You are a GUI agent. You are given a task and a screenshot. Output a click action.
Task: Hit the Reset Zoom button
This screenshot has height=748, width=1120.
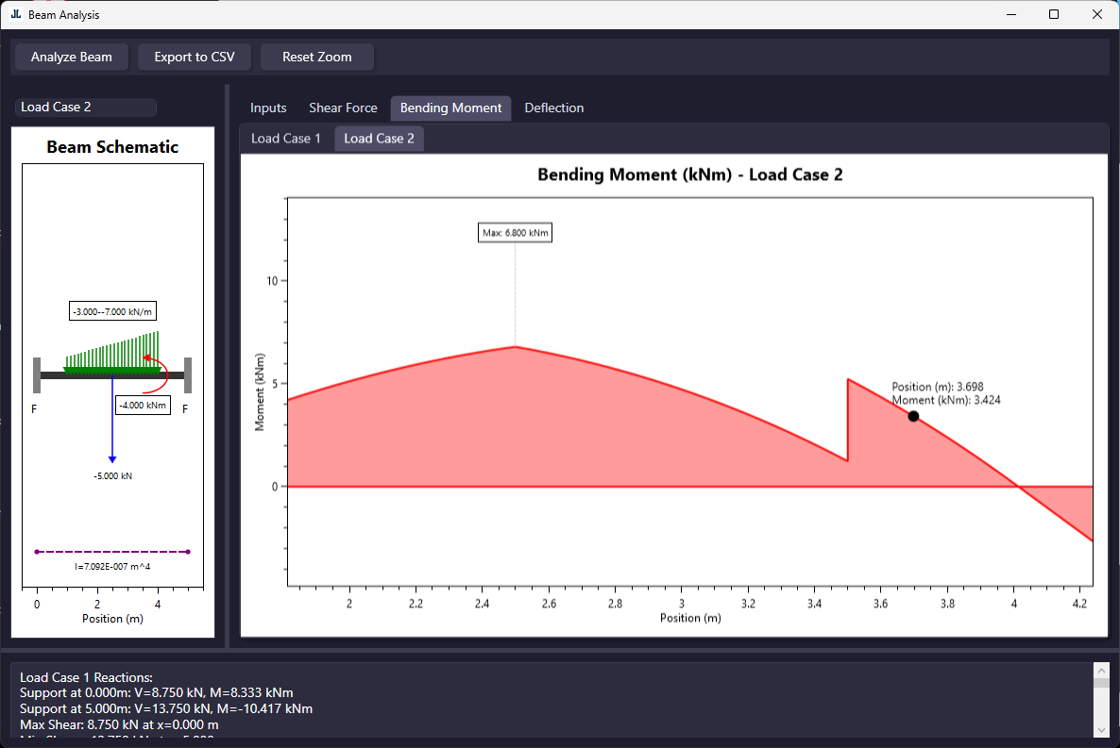point(317,58)
